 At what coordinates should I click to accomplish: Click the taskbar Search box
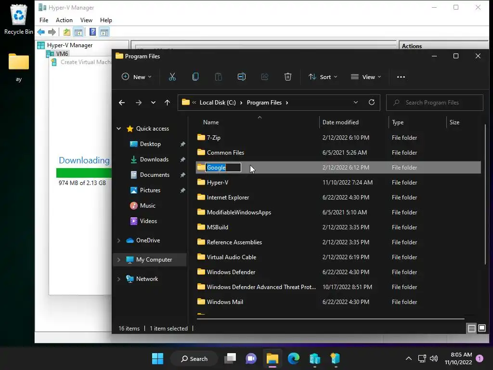(x=194, y=358)
